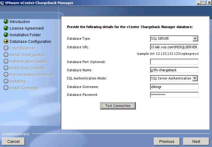The height and width of the screenshot is (147, 212).
Task: Click the Database Username field
Action: [174, 87]
